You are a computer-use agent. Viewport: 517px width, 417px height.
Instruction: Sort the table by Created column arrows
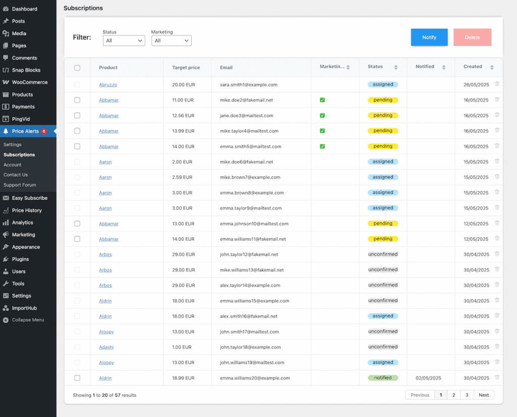(x=492, y=67)
